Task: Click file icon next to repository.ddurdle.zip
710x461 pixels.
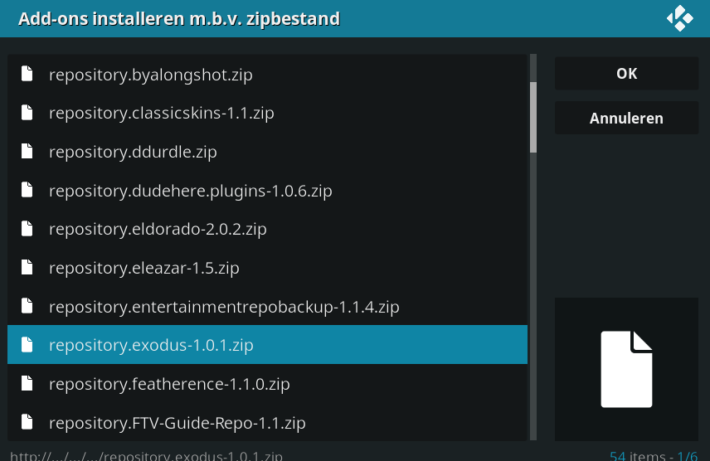Action: 27,152
